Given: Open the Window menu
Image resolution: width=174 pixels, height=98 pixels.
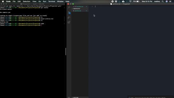Looking at the screenshot, I should point(60,1).
